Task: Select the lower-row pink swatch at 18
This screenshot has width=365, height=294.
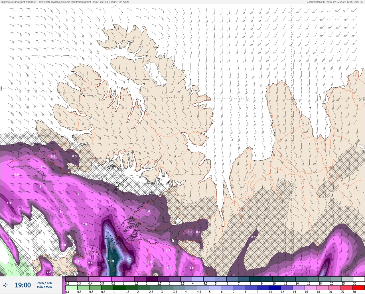Action: point(323,288)
